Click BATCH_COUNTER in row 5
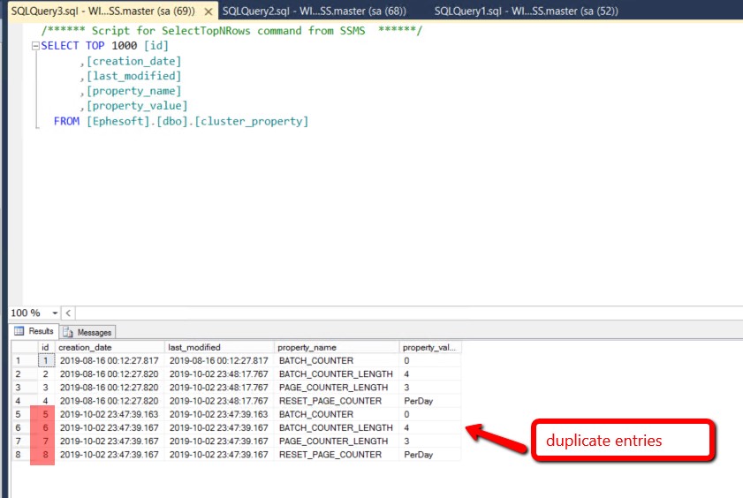743x498 pixels. pos(337,414)
